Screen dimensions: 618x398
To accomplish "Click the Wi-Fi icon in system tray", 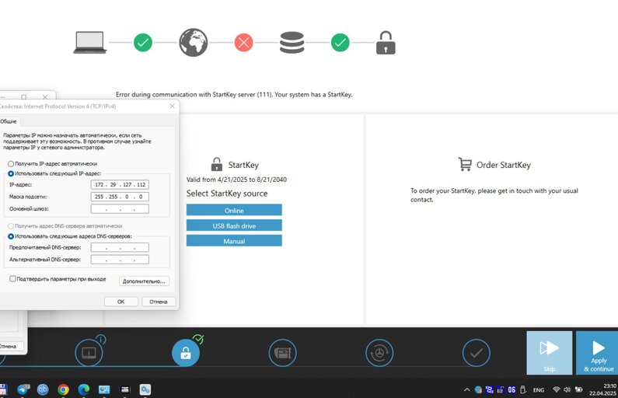I will (556, 389).
